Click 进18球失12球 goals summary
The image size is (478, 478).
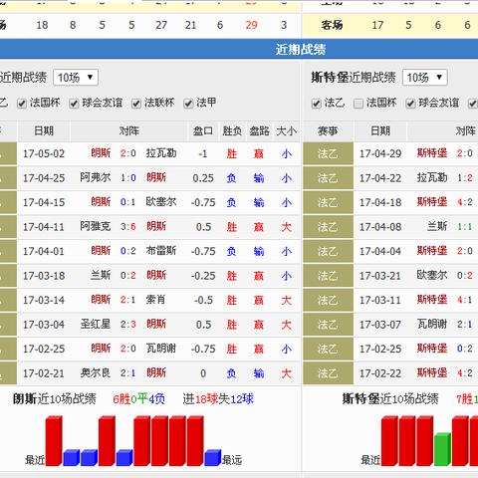click(x=218, y=399)
